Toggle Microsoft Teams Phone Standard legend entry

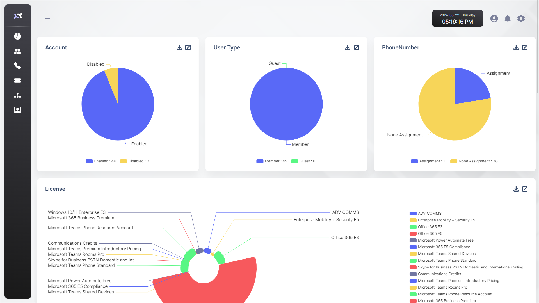443,261
